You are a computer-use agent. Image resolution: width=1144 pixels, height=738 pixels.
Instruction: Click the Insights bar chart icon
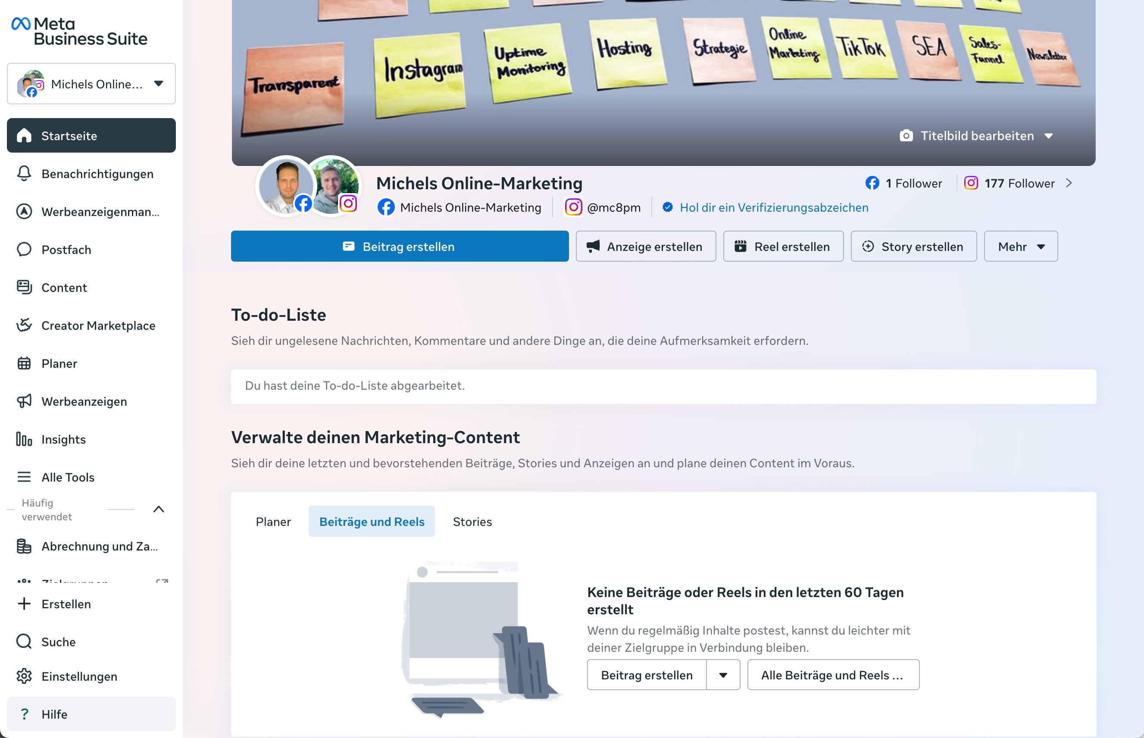pos(24,439)
